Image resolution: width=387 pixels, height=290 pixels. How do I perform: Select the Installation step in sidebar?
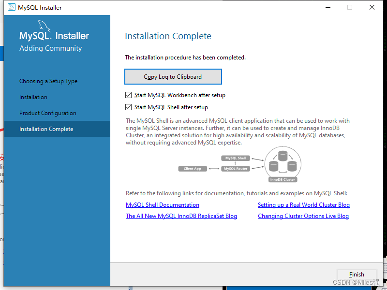(33, 97)
